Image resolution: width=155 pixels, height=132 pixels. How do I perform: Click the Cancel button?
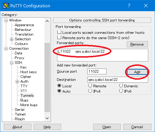click(x=137, y=127)
